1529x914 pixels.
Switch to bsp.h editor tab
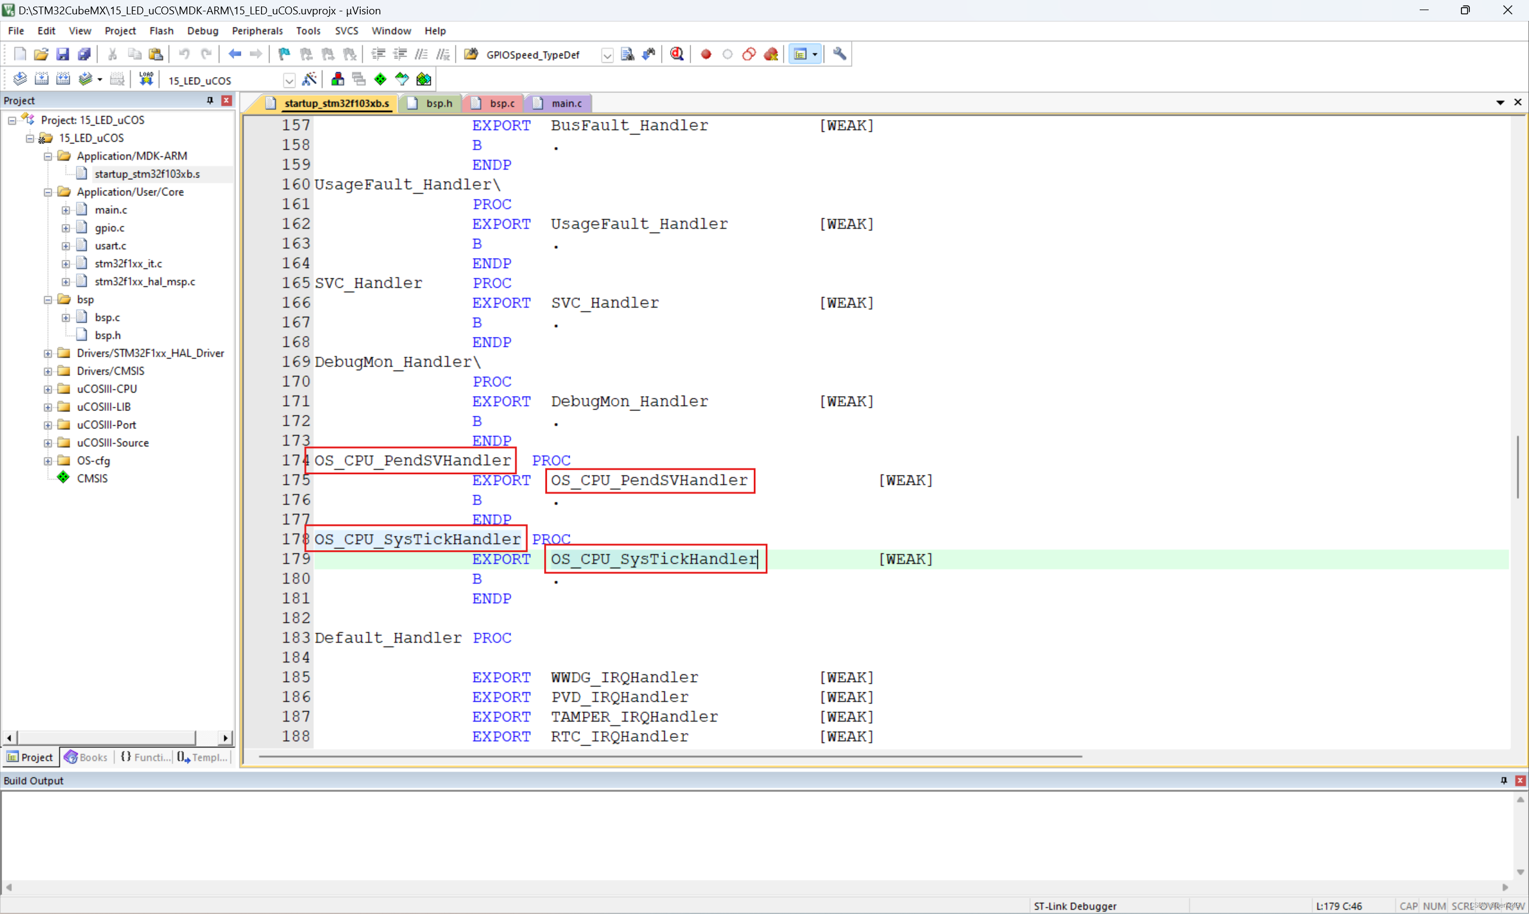(x=431, y=103)
